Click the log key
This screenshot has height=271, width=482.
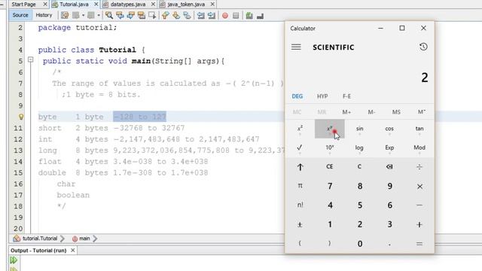coord(359,148)
